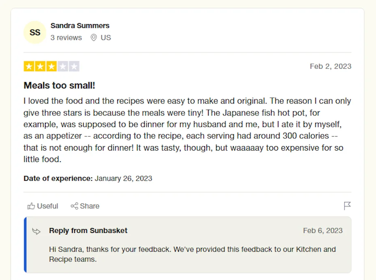Click the thumbs-up Useful icon
Screen dimensions: 376x280
pyautogui.click(x=31, y=206)
